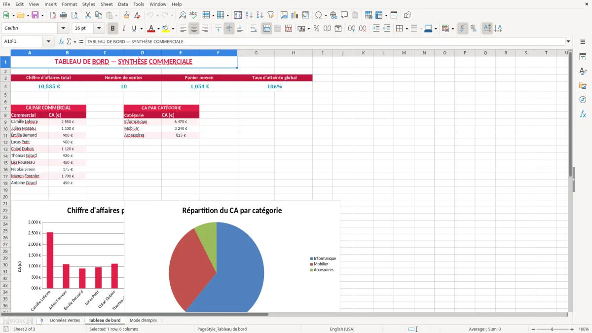Open the Save button dropdown arrow
The image size is (592, 333).
pyautogui.click(x=42, y=15)
